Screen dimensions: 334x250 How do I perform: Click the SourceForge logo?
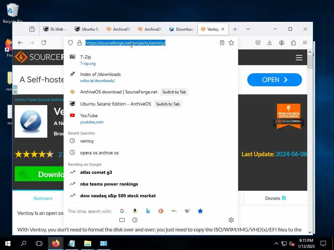click(39, 57)
